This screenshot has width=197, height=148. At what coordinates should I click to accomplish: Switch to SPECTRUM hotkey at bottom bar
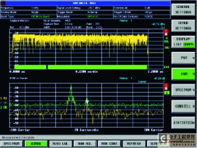(x=11, y=144)
